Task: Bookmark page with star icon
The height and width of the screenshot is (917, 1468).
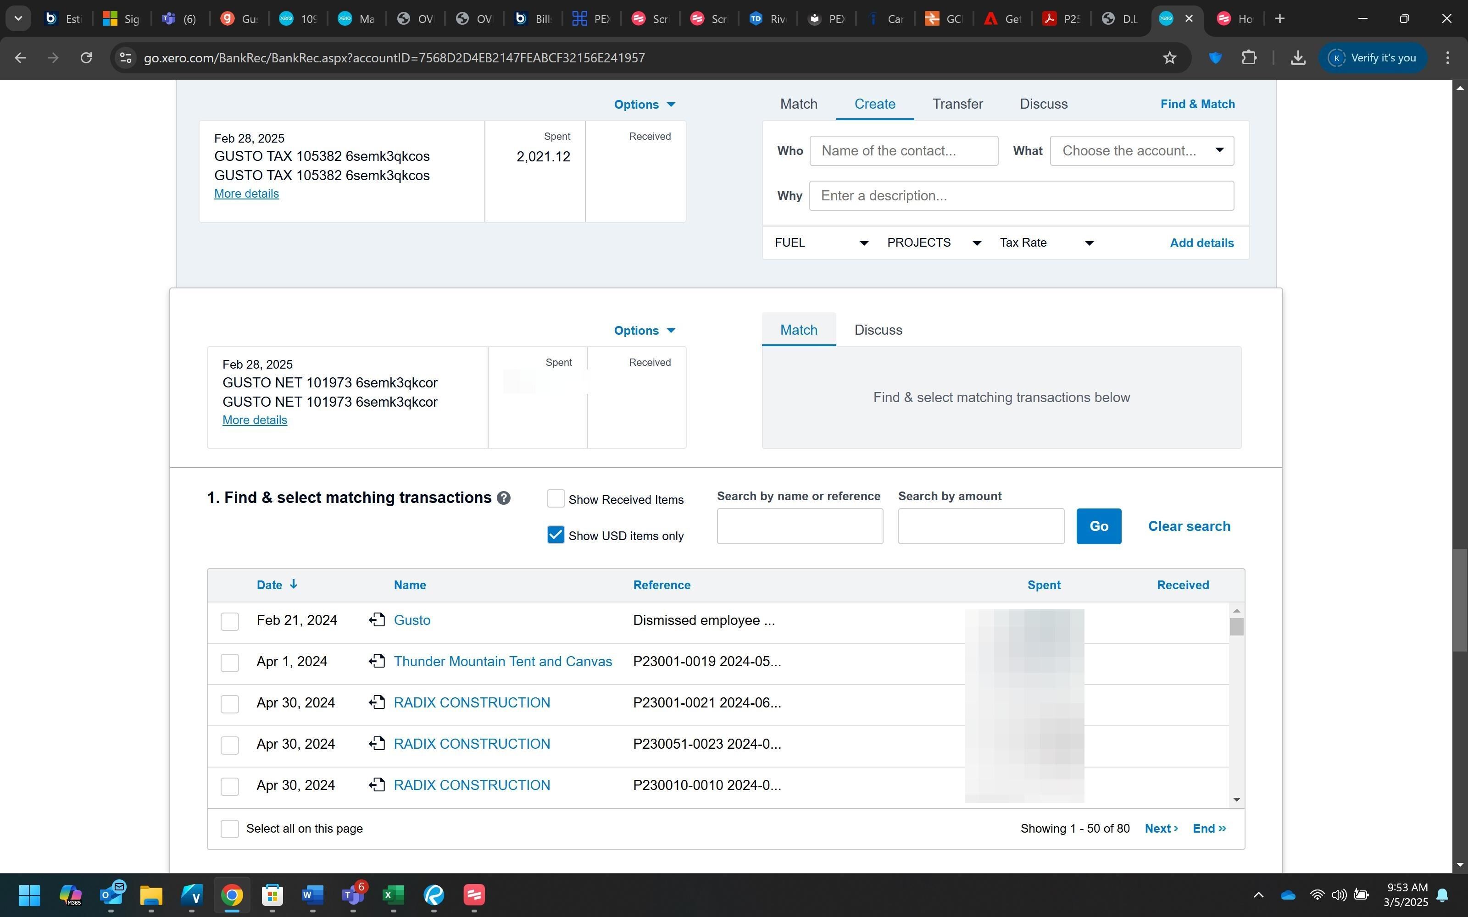Action: click(1169, 58)
